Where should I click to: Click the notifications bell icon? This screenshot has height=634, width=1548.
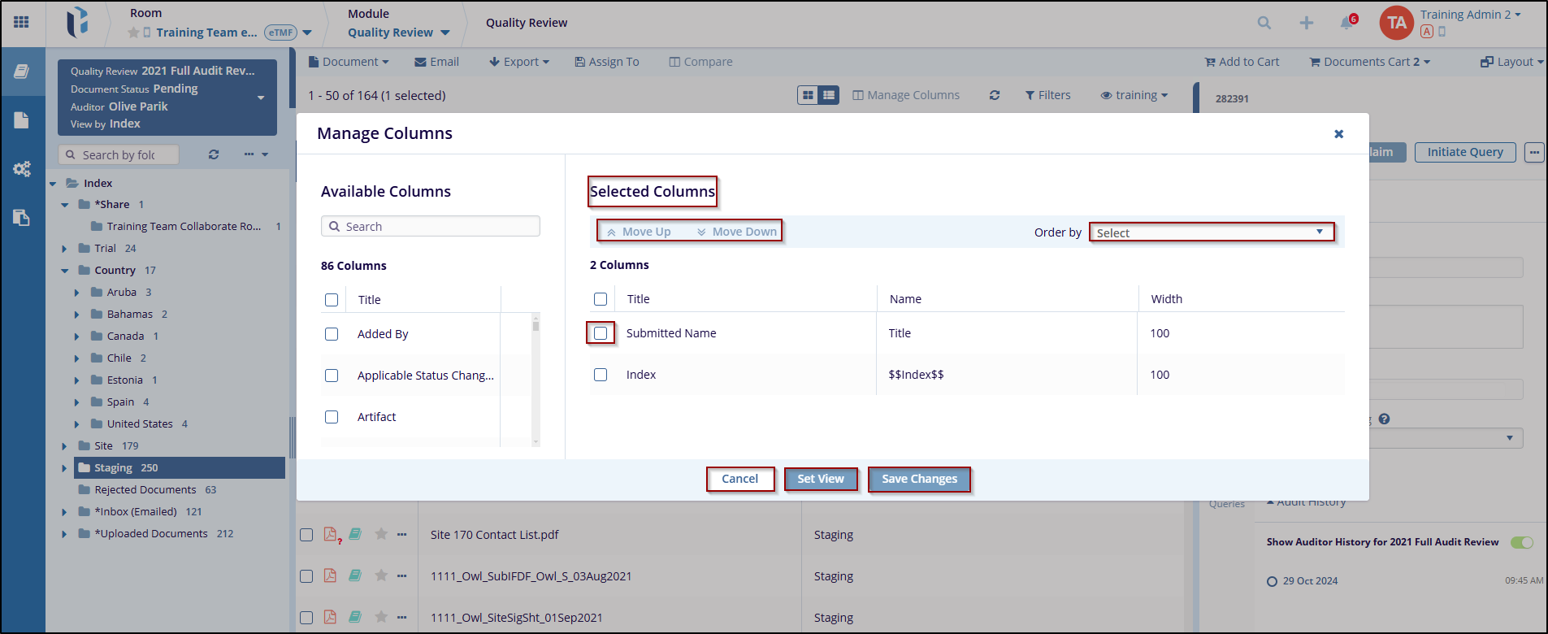1346,23
